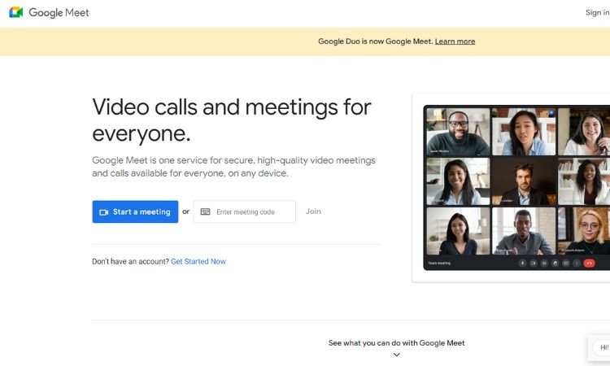Viewport: 610px width, 366px height.
Task: Click the "Don't have an account?" text
Action: (130, 261)
